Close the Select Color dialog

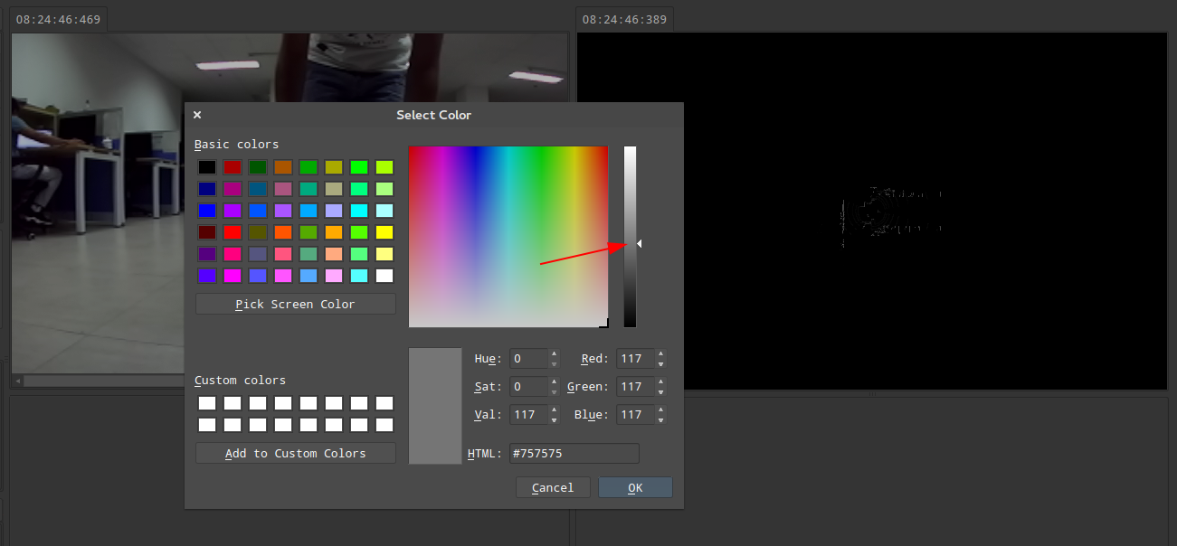click(x=197, y=115)
